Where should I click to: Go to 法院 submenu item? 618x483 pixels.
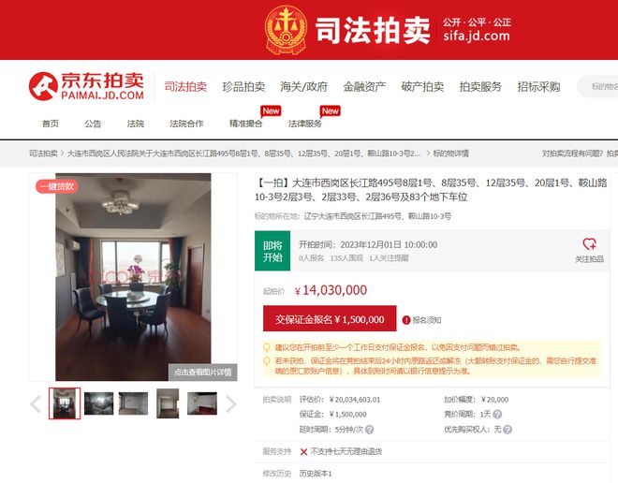click(135, 124)
